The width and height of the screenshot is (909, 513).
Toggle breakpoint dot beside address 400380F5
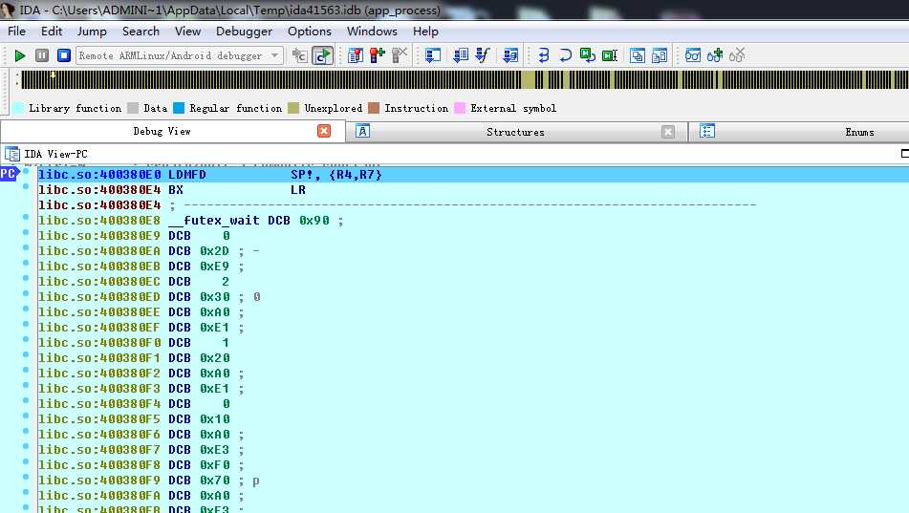click(x=26, y=417)
